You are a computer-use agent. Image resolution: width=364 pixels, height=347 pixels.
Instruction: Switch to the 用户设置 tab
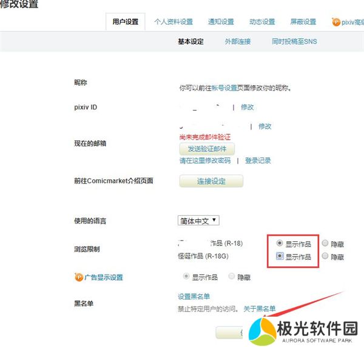125,22
